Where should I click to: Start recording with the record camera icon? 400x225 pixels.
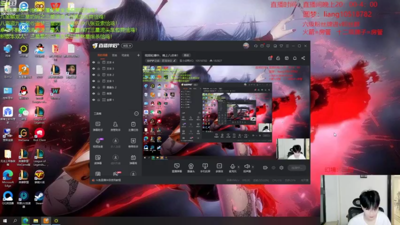[x=265, y=167]
